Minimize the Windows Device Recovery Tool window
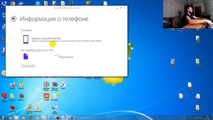 [x=117, y=8]
